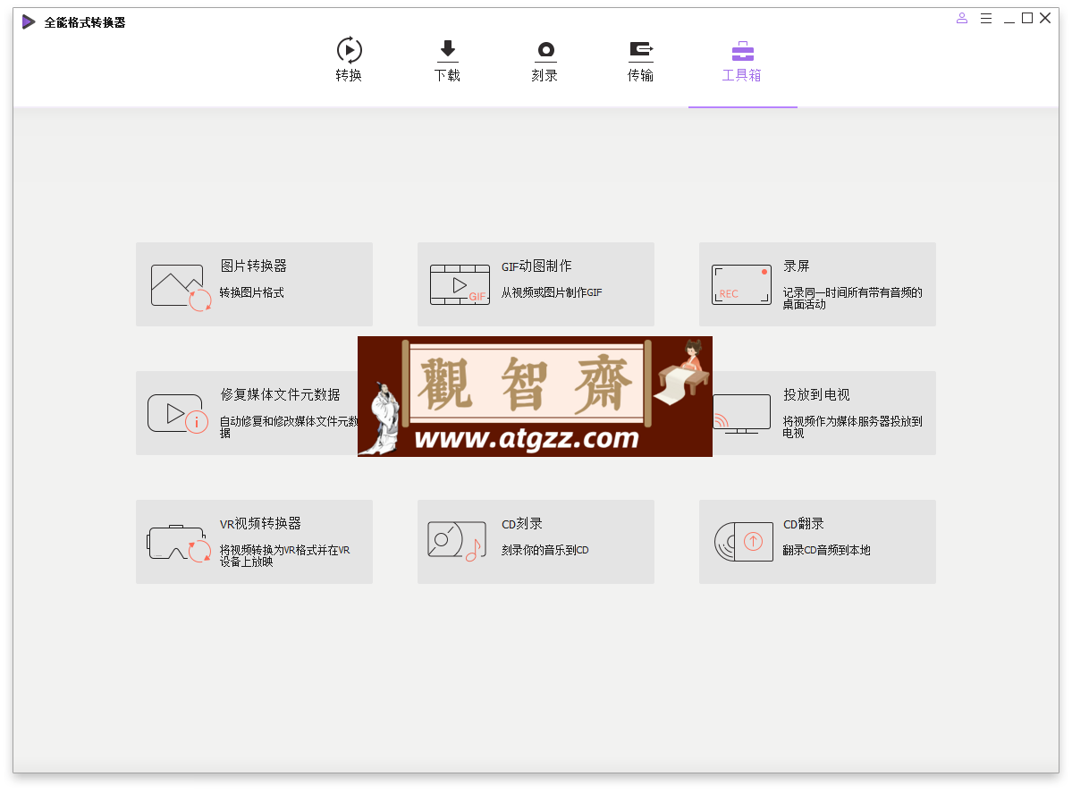1072x794 pixels.
Task: Click the 工具箱 (Toolbox) tab
Action: [742, 60]
